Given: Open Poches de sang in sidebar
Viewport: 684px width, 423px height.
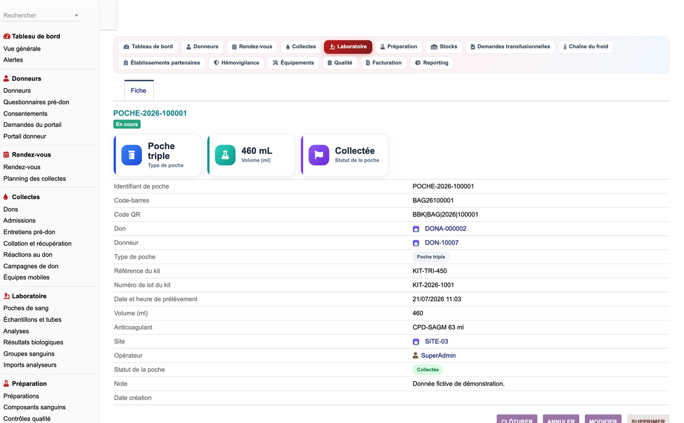Looking at the screenshot, I should click(x=26, y=309).
